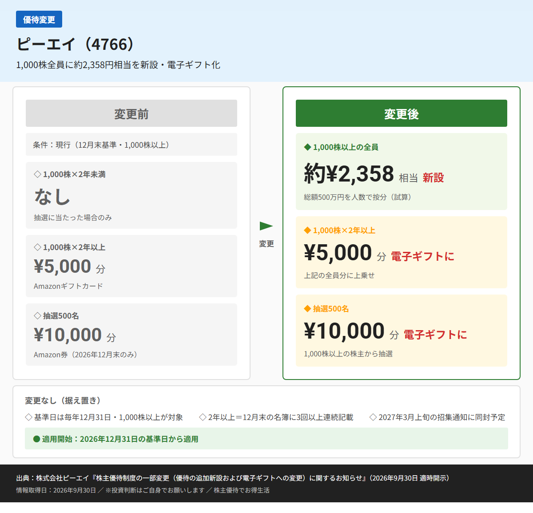The width and height of the screenshot is (533, 513).
Task: Click orange diamond before 2027年3月上旬
Action: 373,417
